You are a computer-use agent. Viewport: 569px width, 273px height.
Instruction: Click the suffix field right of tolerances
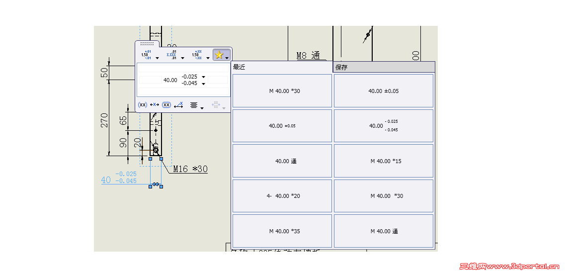[x=218, y=80]
